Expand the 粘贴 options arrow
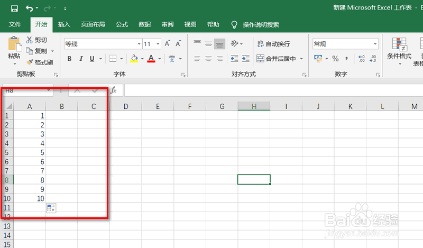423x248 pixels. (x=15, y=64)
